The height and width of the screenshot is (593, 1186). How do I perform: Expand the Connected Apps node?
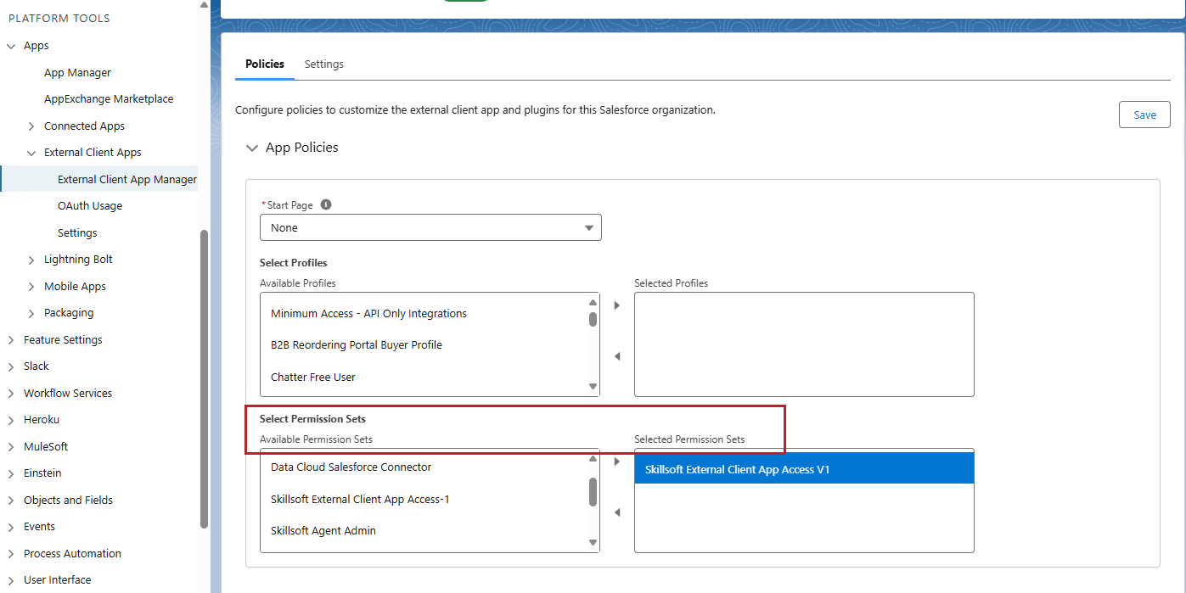click(31, 126)
